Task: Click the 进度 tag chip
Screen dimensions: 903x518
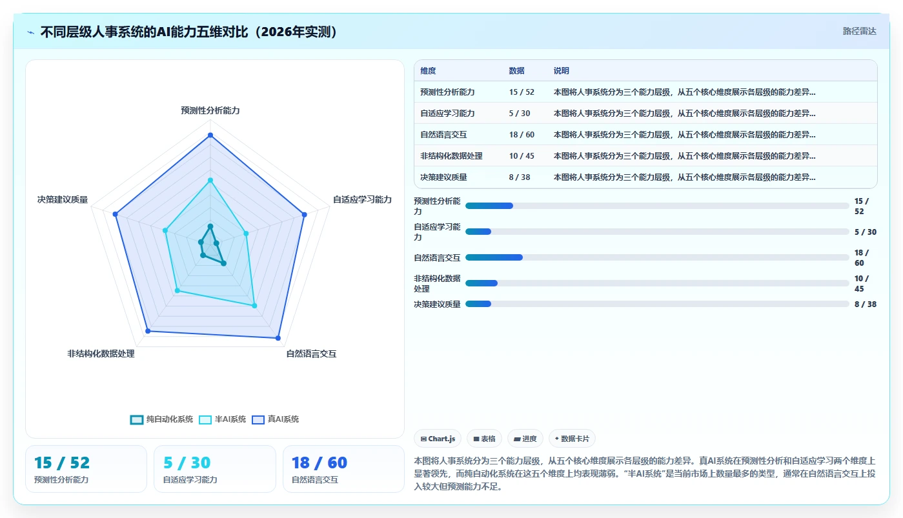Action: point(525,439)
